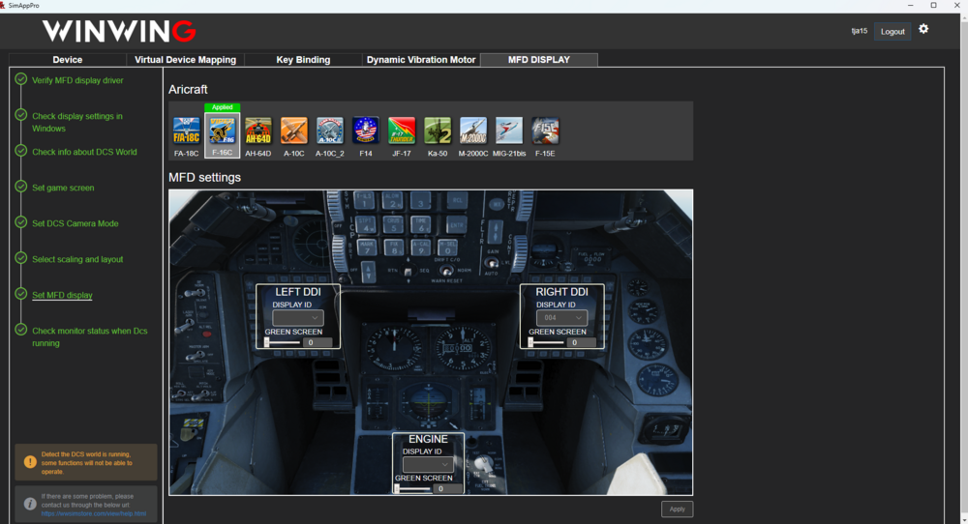Pick the A-10C aircraft icon
The image size is (968, 524).
click(x=294, y=131)
